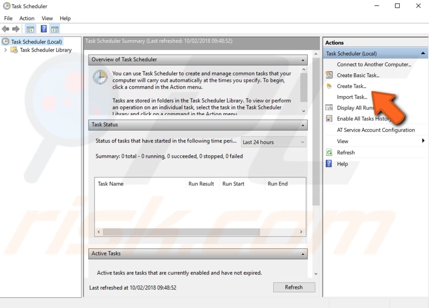The image size is (429, 308).
Task: Click the Forward arrow toolbar icon
Action: (x=16, y=29)
